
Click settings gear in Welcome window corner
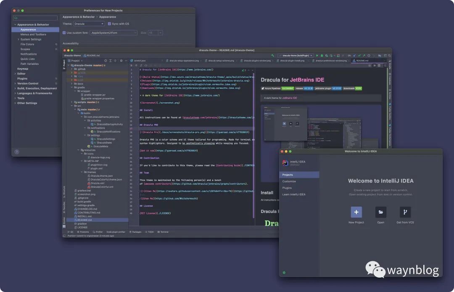(x=284, y=273)
